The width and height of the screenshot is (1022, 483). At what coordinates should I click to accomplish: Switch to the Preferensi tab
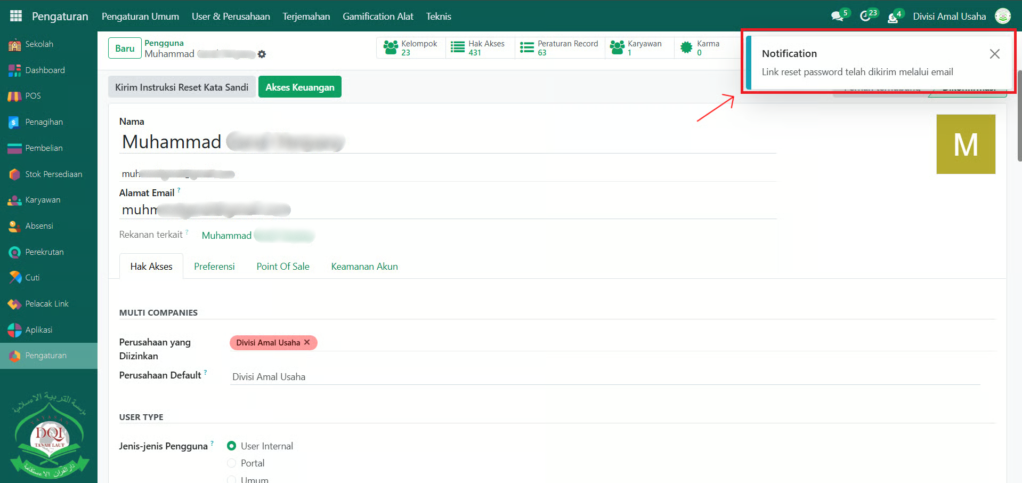[214, 267]
